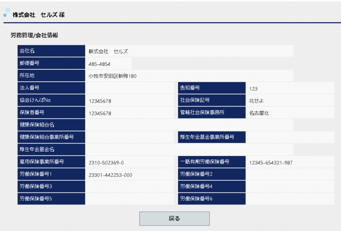Image resolution: width=341 pixels, height=231 pixels.
Task: Select the value 23301-442253-000
Action: [x=110, y=175]
